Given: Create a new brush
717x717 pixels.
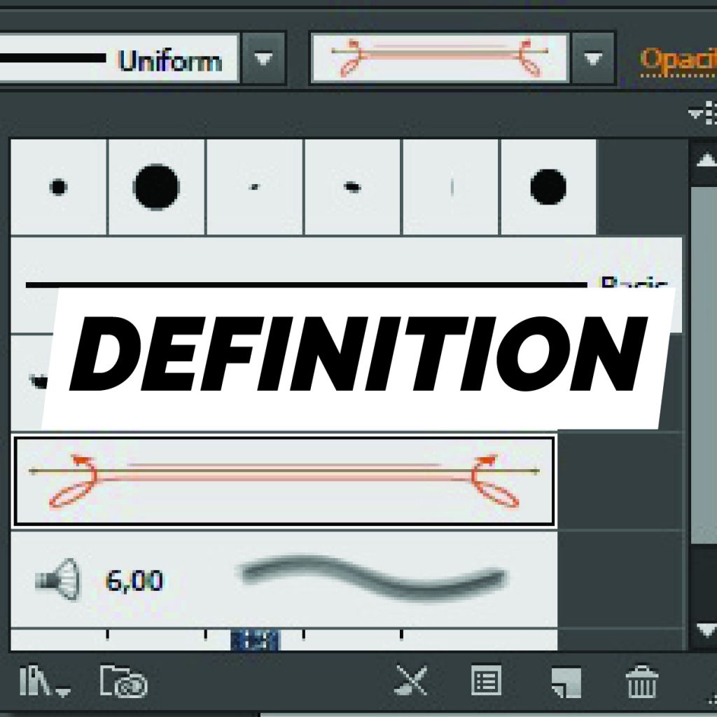Looking at the screenshot, I should (566, 682).
